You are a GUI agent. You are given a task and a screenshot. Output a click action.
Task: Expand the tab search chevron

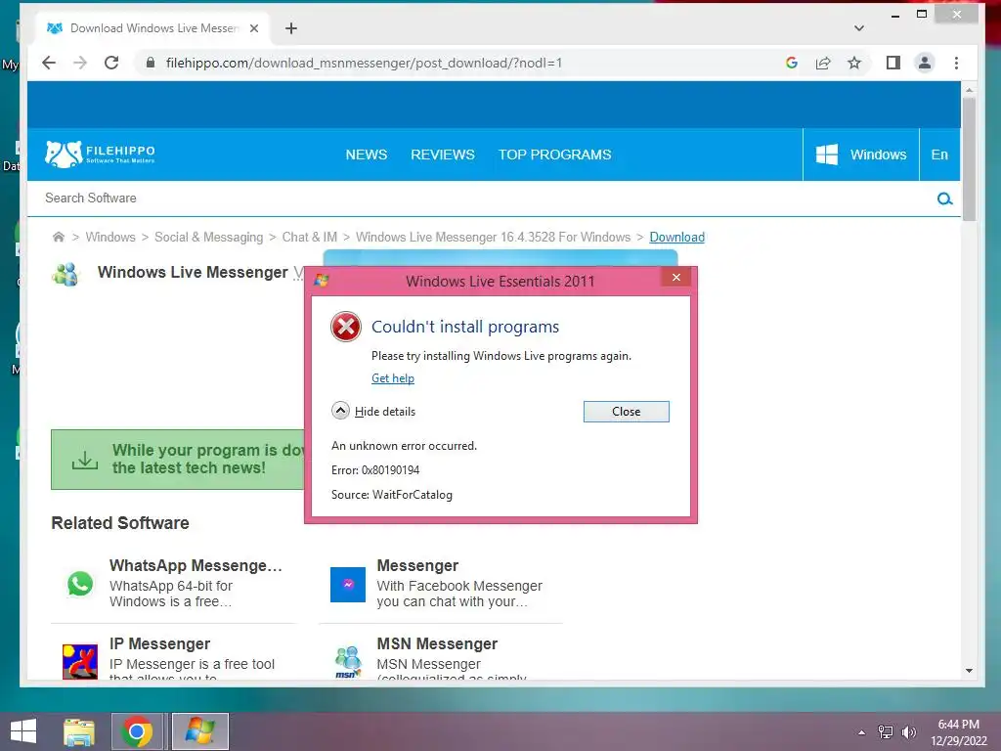point(859,28)
